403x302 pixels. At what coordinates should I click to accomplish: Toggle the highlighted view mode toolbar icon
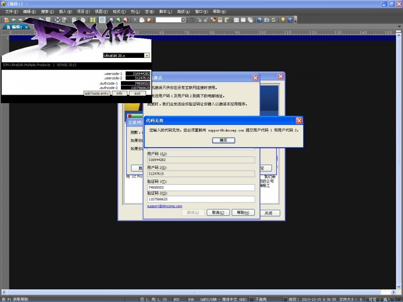pos(102,20)
